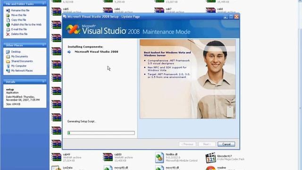Select the LocData file icon
The width and height of the screenshot is (302, 170).
point(56,168)
